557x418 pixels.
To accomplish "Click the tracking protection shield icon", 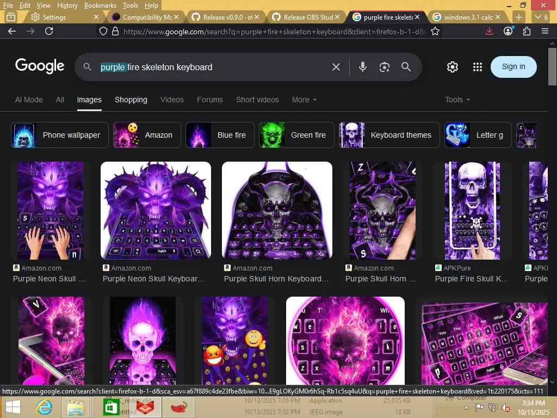I will point(103,31).
